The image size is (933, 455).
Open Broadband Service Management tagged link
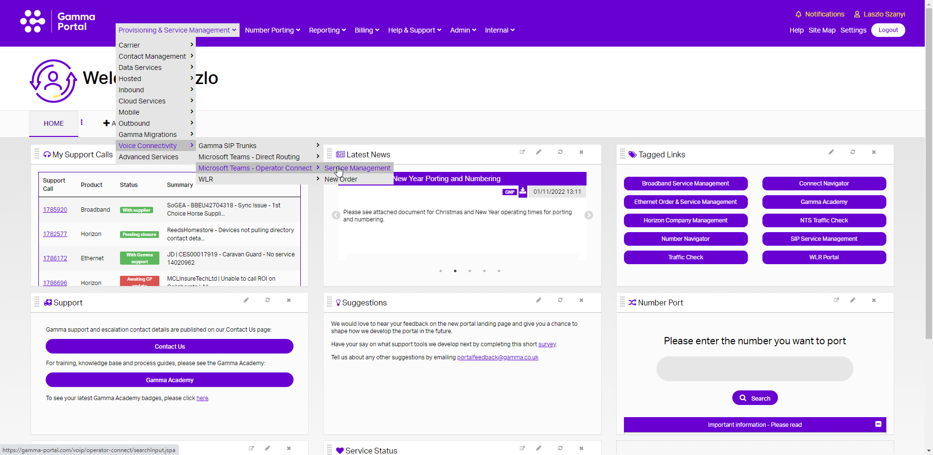(x=686, y=184)
